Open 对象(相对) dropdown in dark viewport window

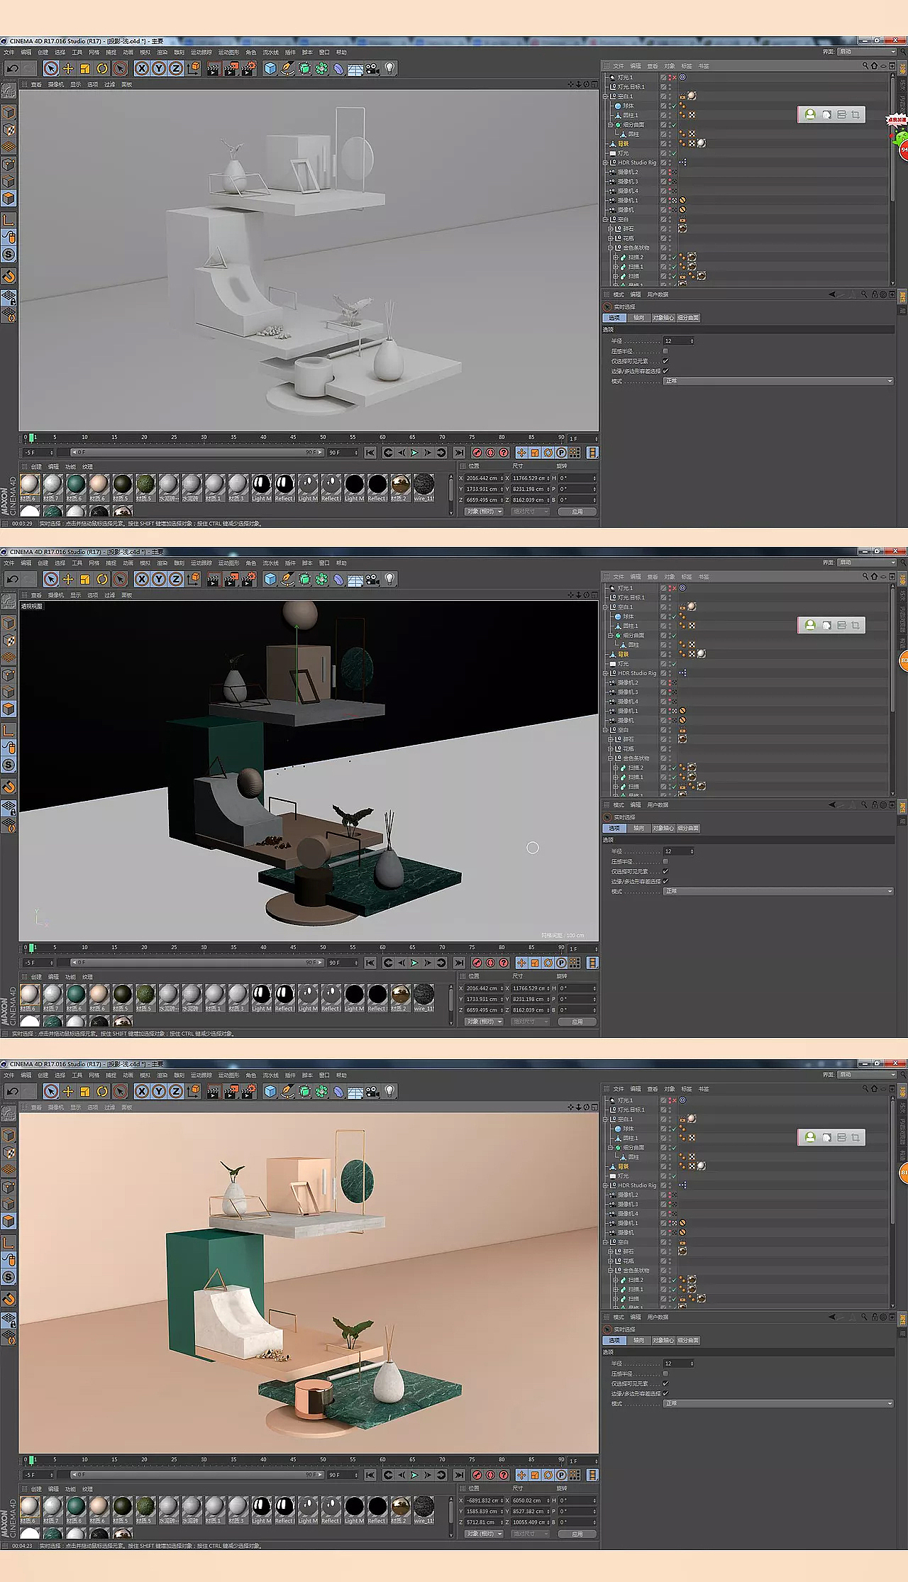(x=484, y=1022)
